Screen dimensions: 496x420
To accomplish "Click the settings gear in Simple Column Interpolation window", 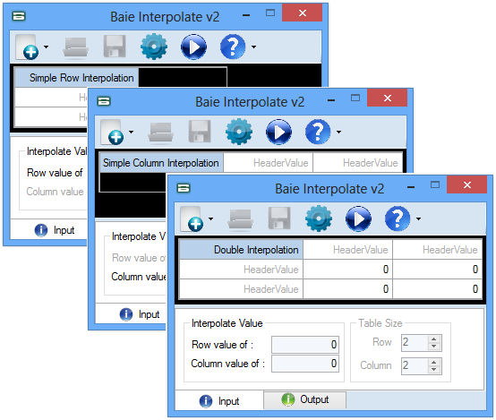I will point(239,132).
